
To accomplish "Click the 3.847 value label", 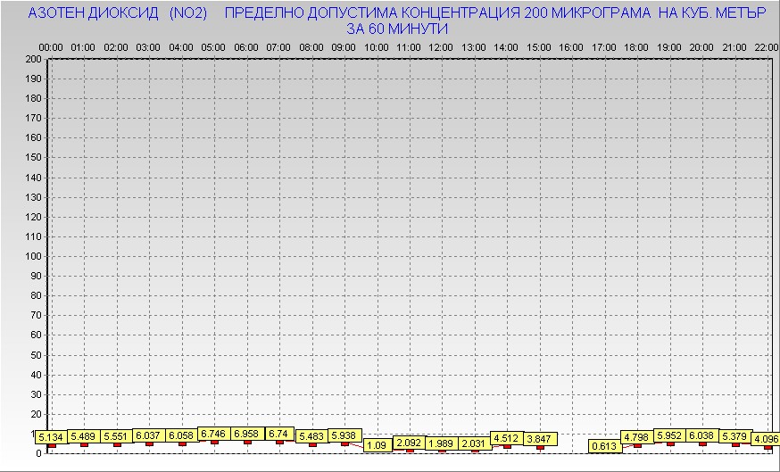I will (x=540, y=438).
